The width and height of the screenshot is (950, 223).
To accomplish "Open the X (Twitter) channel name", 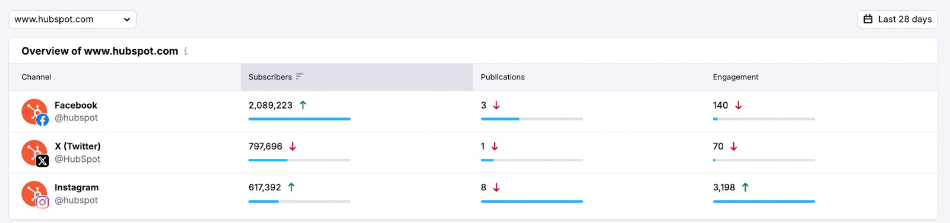I will (x=78, y=146).
